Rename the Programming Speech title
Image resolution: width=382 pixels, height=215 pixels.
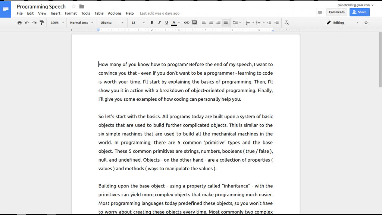coord(41,7)
